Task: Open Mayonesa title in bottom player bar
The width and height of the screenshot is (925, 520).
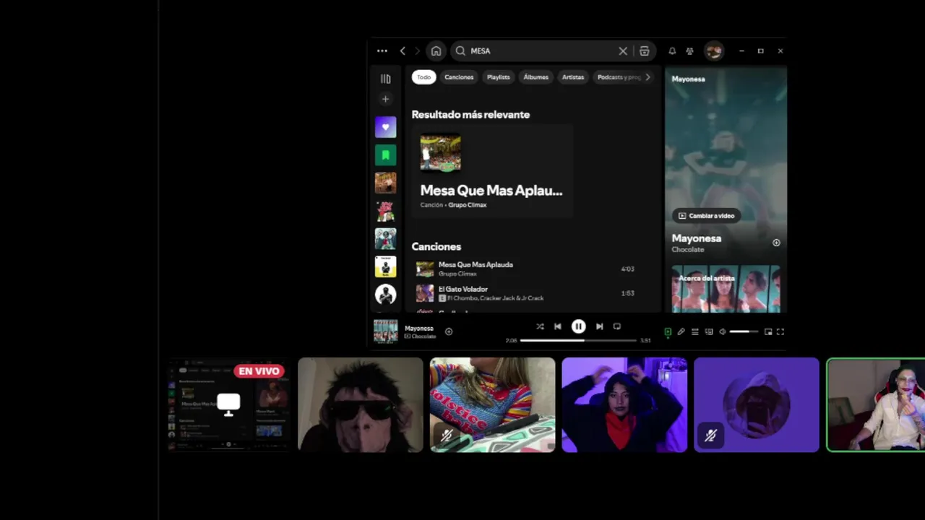Action: point(419,329)
